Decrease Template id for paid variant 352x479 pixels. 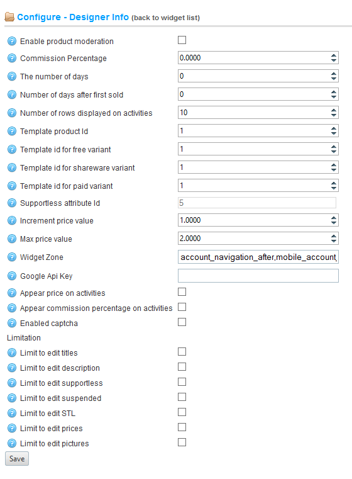(334, 188)
